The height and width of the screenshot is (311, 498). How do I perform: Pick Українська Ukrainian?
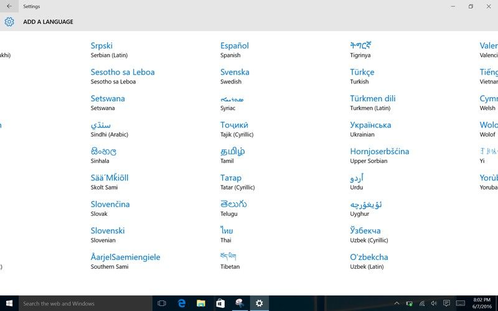[x=370, y=129]
